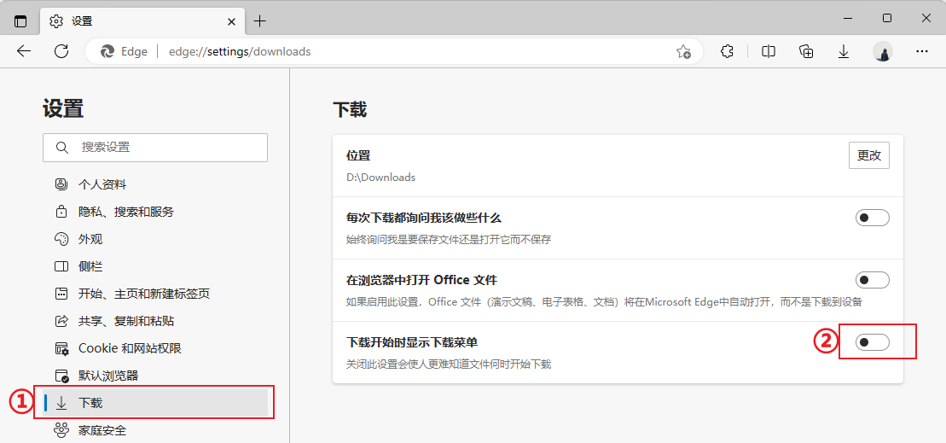Click 更改 button for download location

[868, 155]
